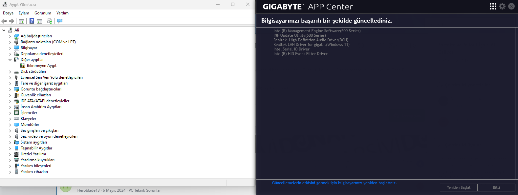Select Intel Serial IO Driver entry
The width and height of the screenshot is (518, 195).
tap(291, 49)
